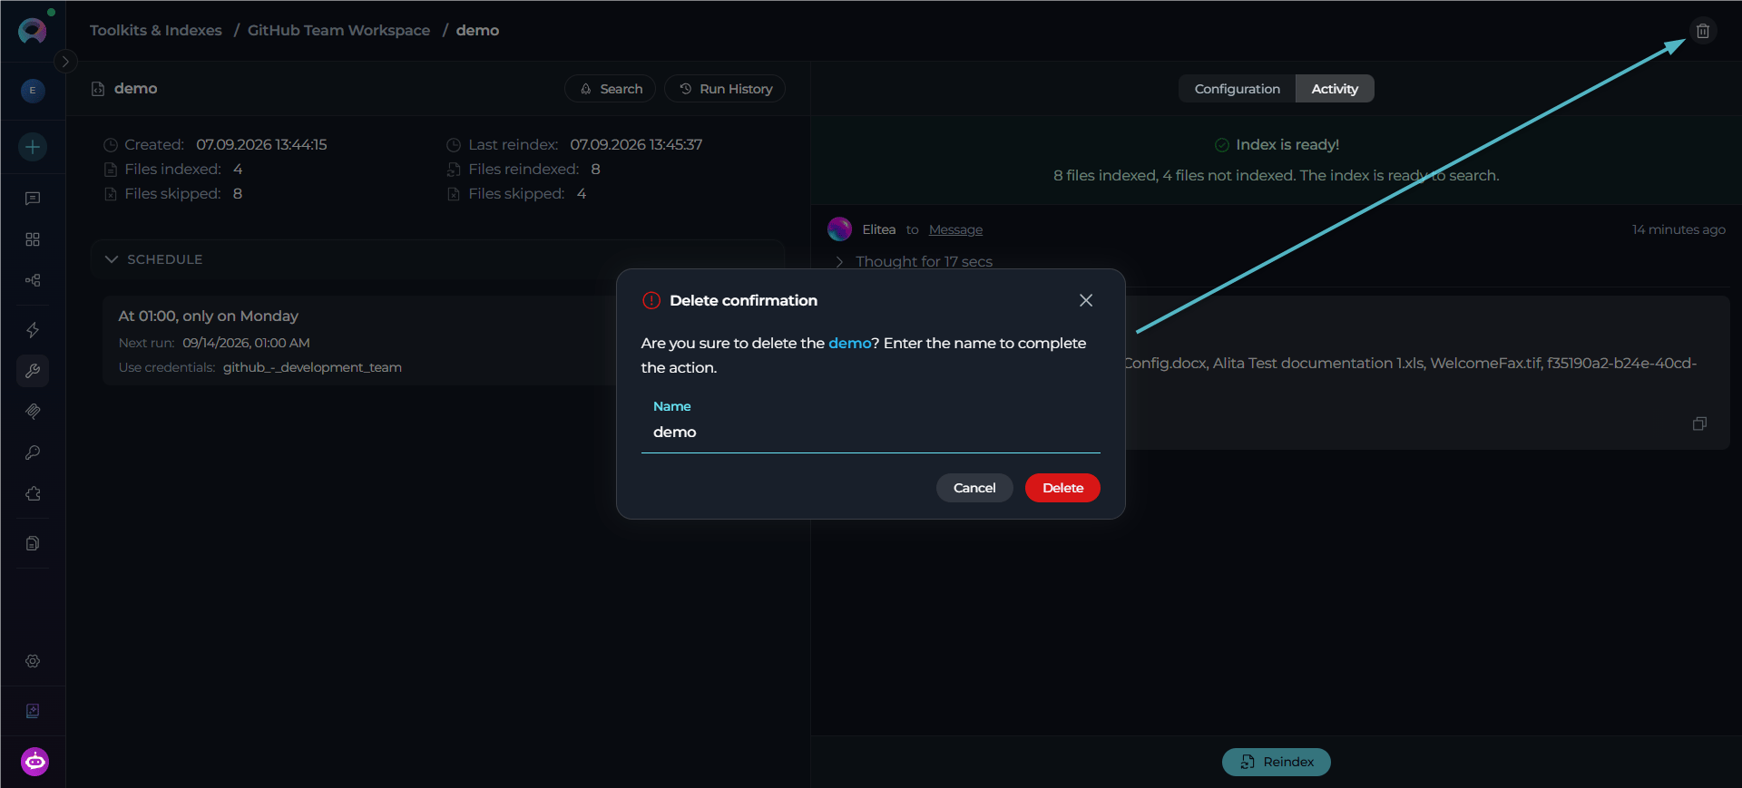1742x788 pixels.
Task: Go to Toolkits & Indexes breadcrumb
Action: tap(156, 30)
